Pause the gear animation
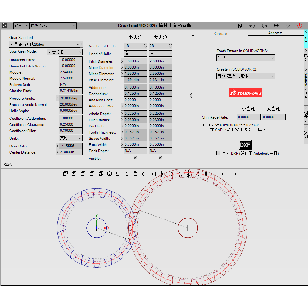The width and height of the screenshot is (308, 308). click(206, 174)
